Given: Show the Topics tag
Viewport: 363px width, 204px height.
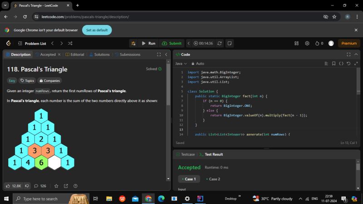Looking at the screenshot, I should 27,81.
